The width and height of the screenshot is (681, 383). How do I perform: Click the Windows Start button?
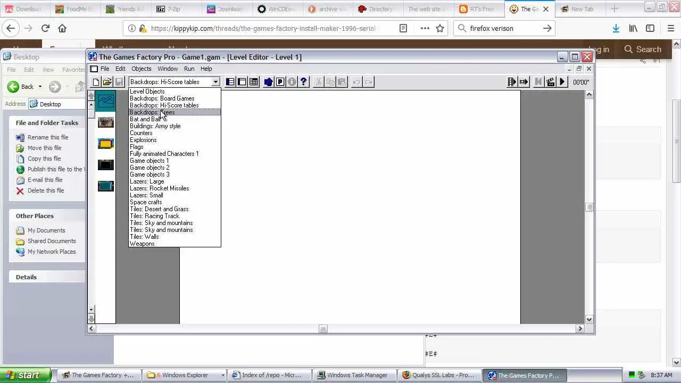click(26, 375)
